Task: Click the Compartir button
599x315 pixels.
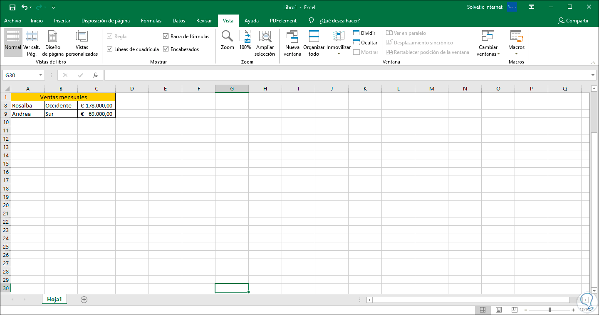Action: (x=574, y=21)
